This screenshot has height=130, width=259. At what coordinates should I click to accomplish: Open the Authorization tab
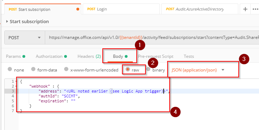pos(52,56)
